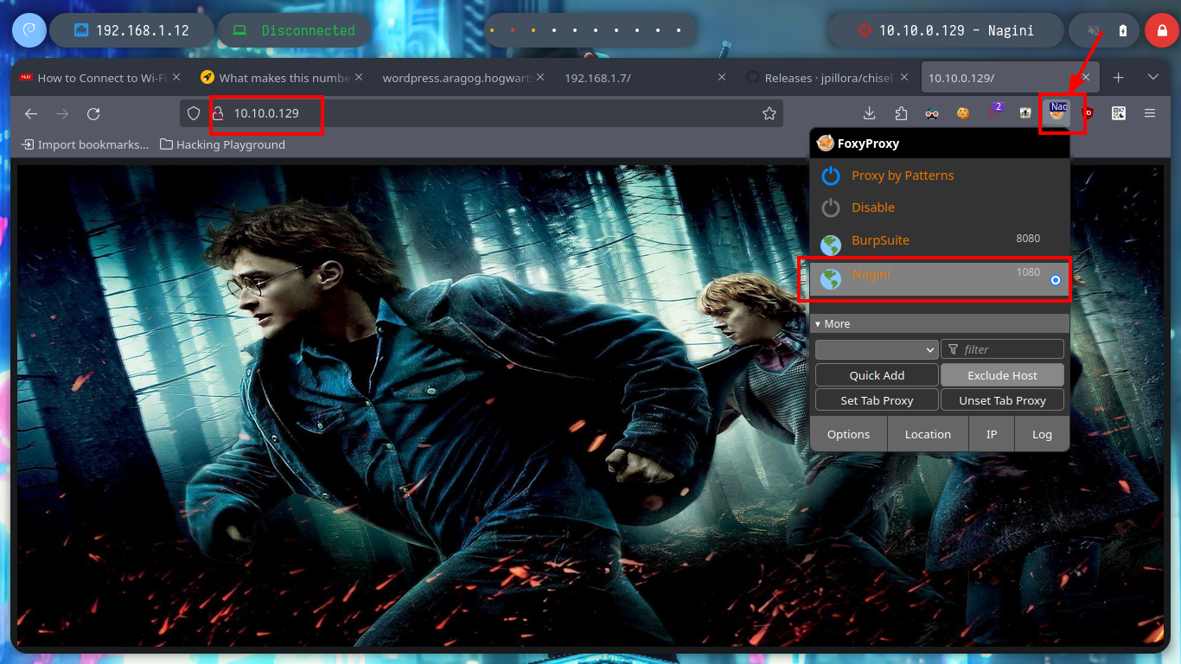Click the FoxyProxy extension icon in toolbar

1057,113
